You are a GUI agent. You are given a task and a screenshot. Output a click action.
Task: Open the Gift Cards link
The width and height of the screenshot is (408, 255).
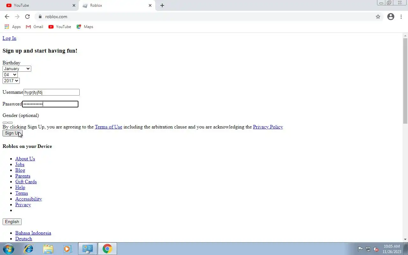(x=26, y=182)
